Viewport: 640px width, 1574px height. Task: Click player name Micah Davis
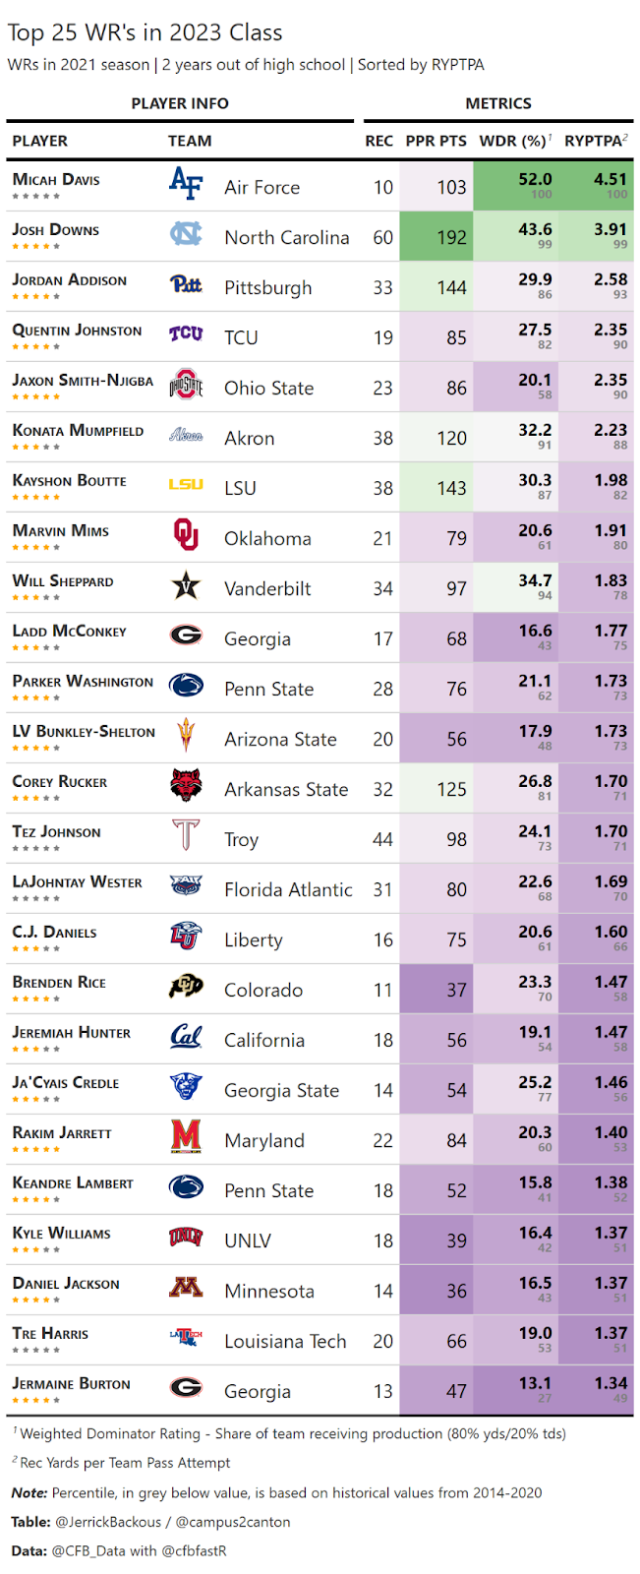(56, 179)
